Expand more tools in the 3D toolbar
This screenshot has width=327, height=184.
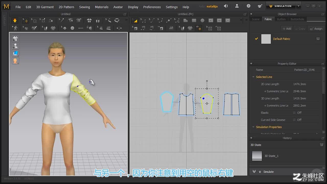click(126, 20)
